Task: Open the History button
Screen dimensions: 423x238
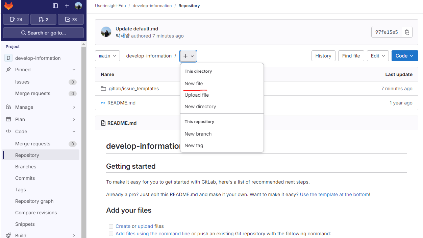Action: click(x=323, y=55)
